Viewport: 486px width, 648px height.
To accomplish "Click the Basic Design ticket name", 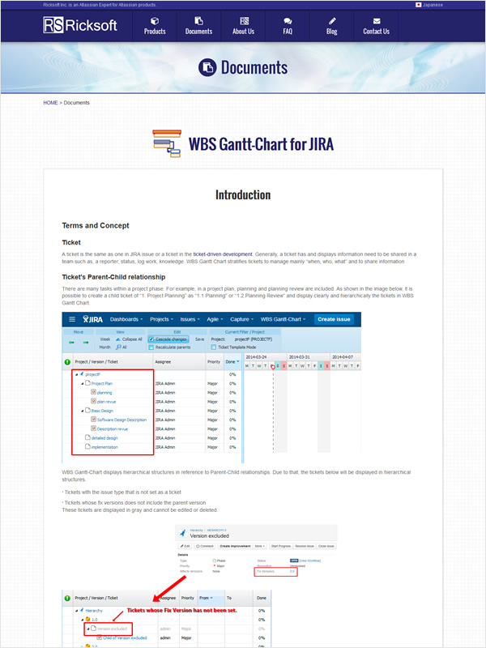I will click(102, 411).
